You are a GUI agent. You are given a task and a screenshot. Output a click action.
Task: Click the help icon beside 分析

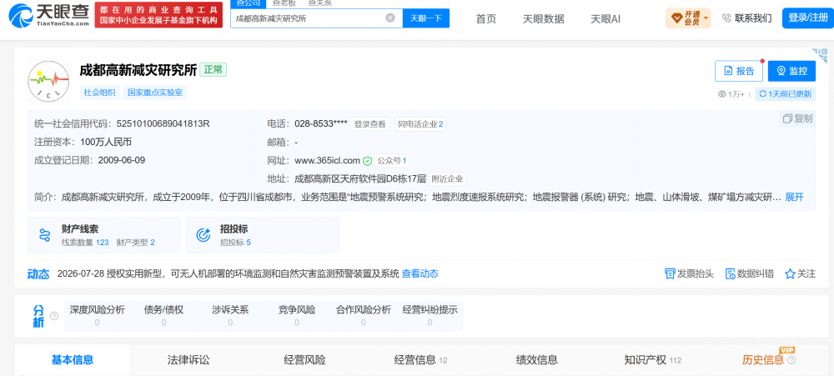pyautogui.click(x=53, y=316)
